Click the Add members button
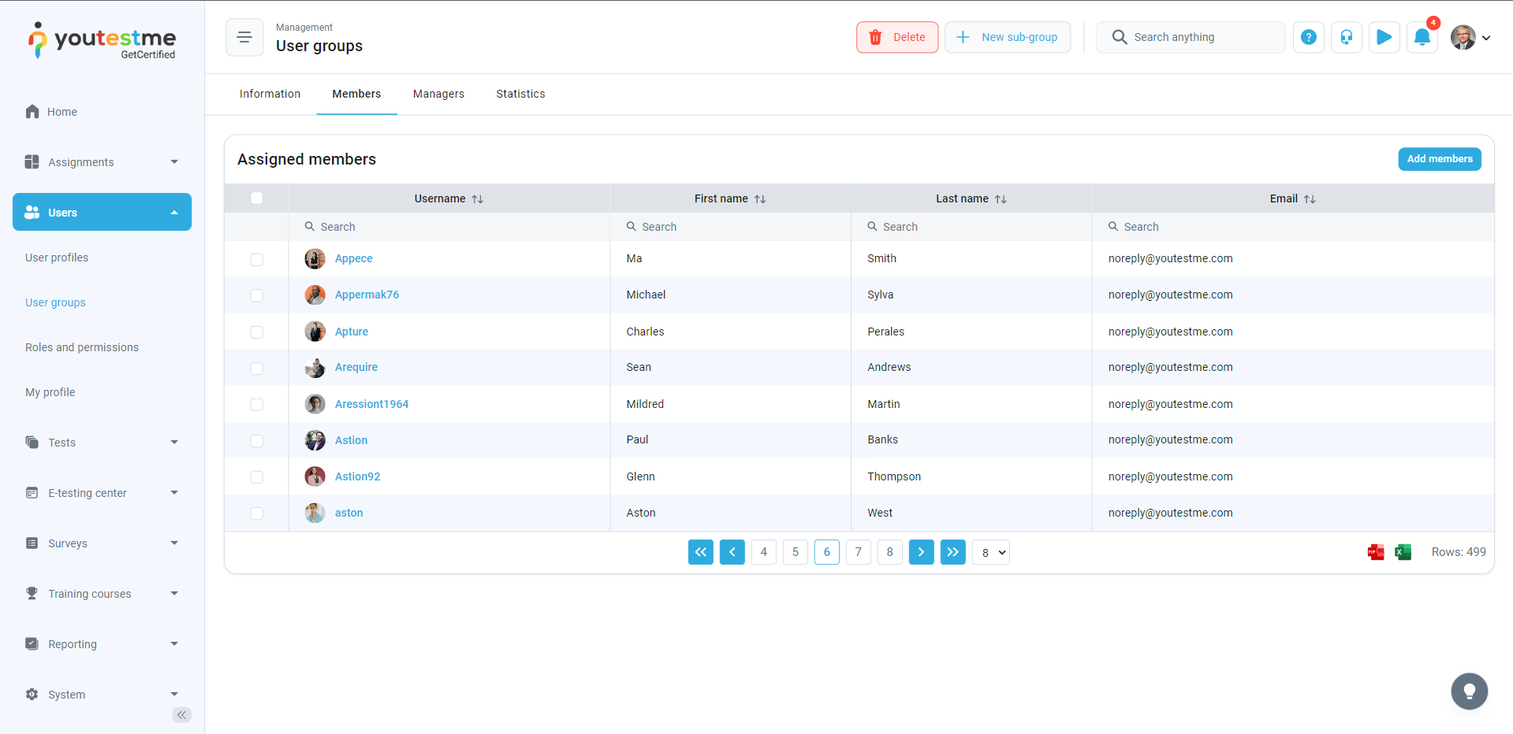The height and width of the screenshot is (734, 1513). [x=1439, y=159]
